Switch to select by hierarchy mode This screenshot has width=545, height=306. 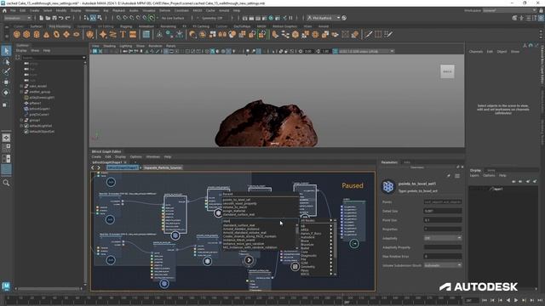coord(86,18)
